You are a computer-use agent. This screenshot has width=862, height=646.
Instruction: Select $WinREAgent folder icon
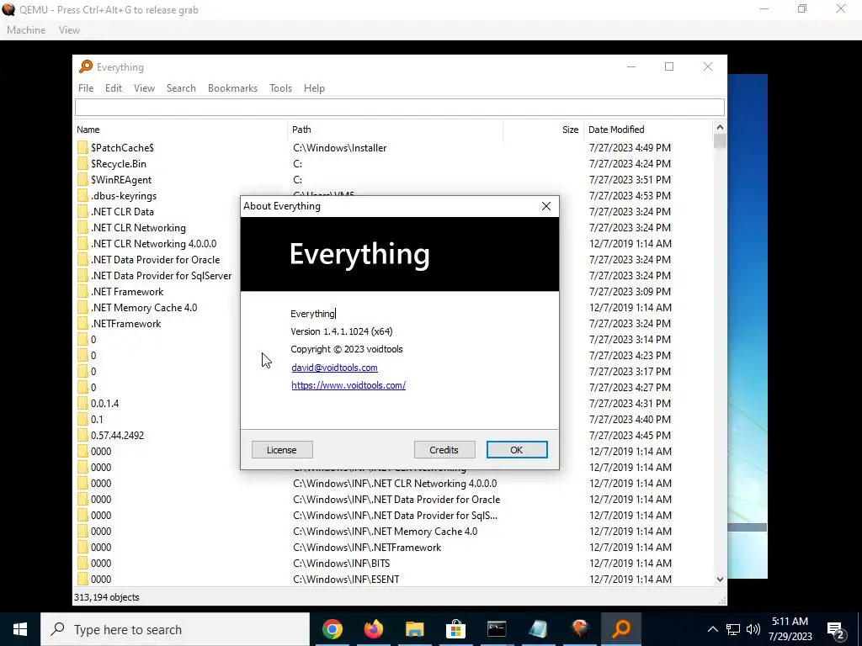pyautogui.click(x=82, y=180)
